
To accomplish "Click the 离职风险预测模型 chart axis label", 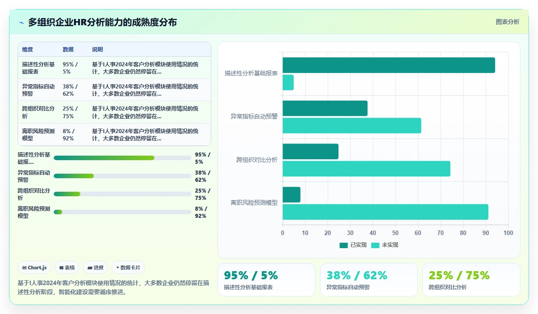I will (x=254, y=203).
